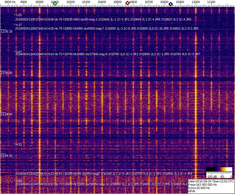Viewport: 235px width, 194px height.
Task: Click the 11:05:15 time label
Action: pyautogui.click(x=7, y=32)
